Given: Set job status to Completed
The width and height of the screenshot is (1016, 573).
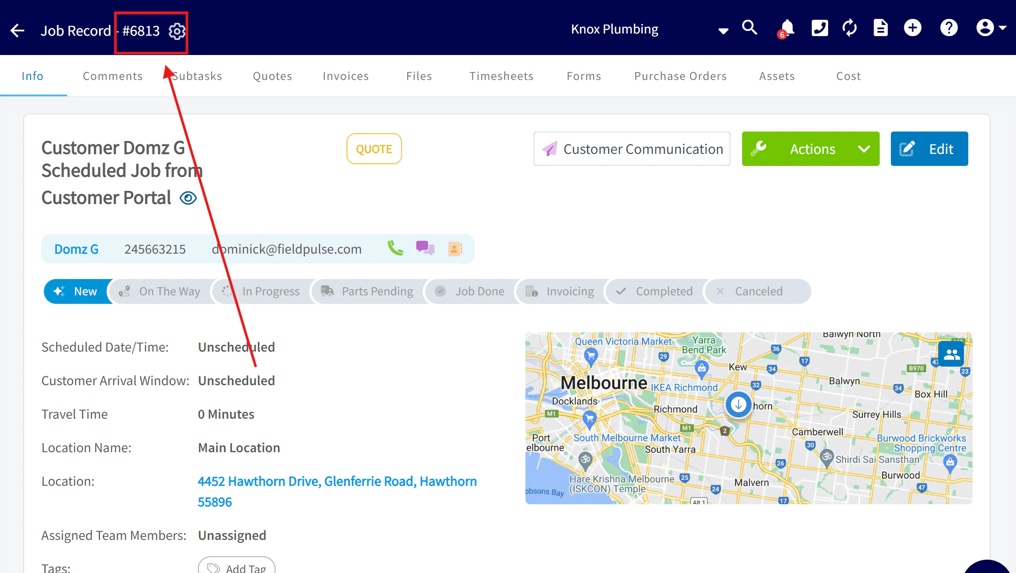Looking at the screenshot, I should point(655,291).
